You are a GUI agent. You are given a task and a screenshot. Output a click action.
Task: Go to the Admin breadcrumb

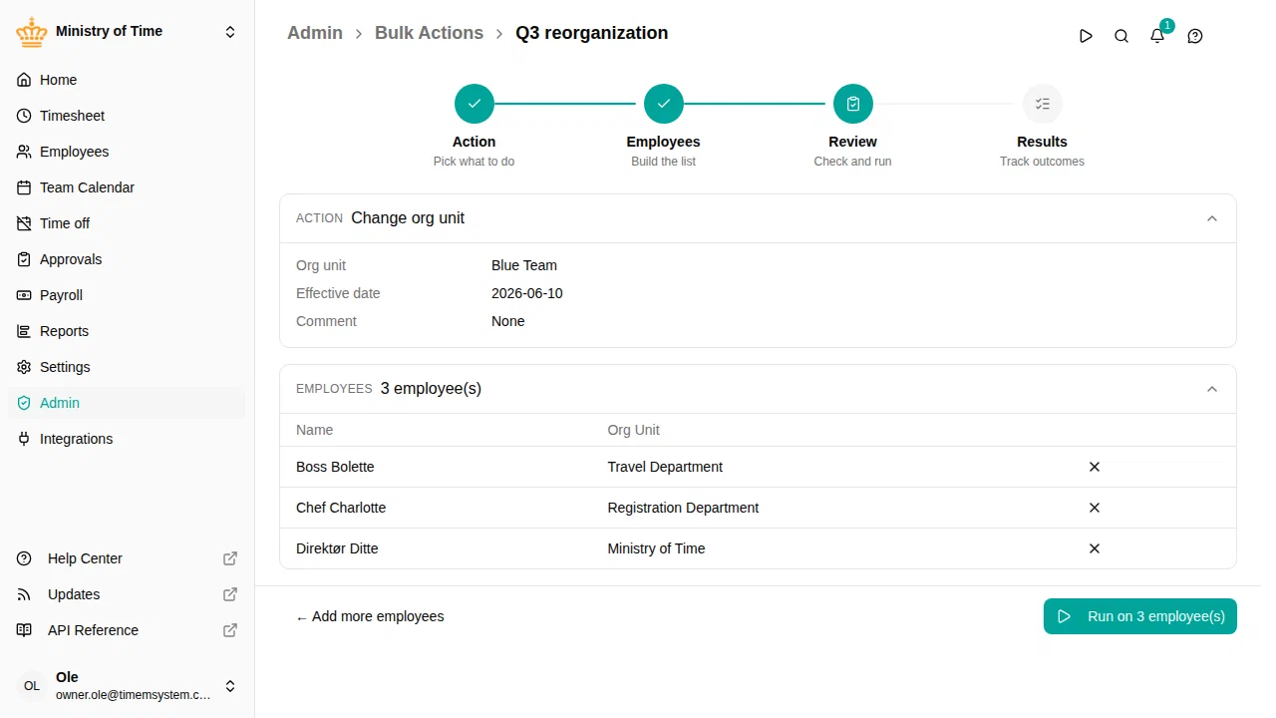[x=315, y=33]
